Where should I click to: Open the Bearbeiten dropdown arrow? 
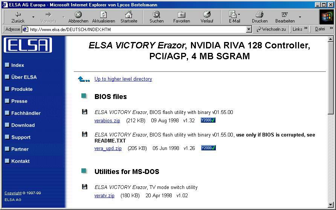point(300,17)
